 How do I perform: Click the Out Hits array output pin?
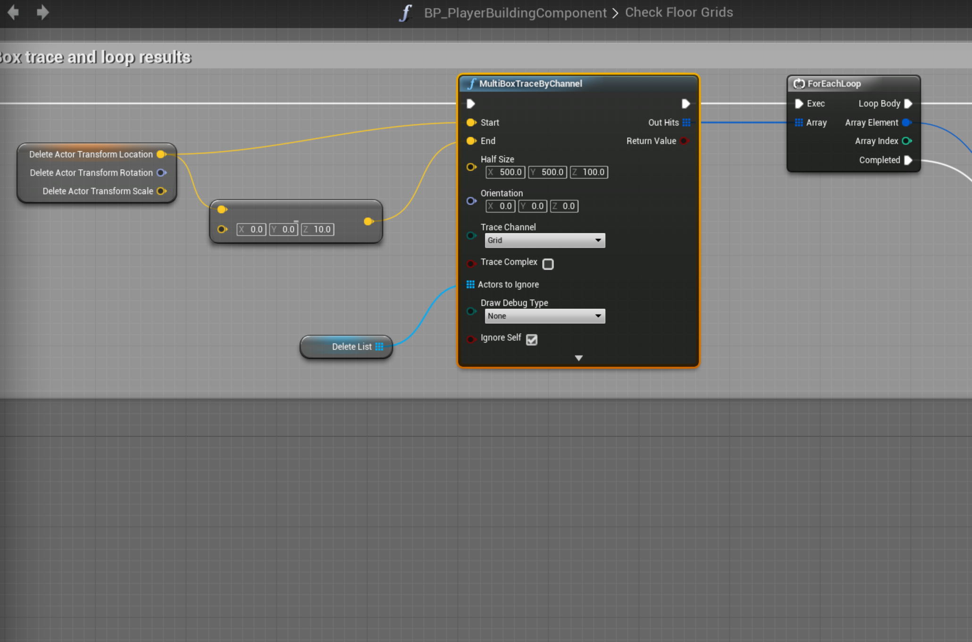687,123
